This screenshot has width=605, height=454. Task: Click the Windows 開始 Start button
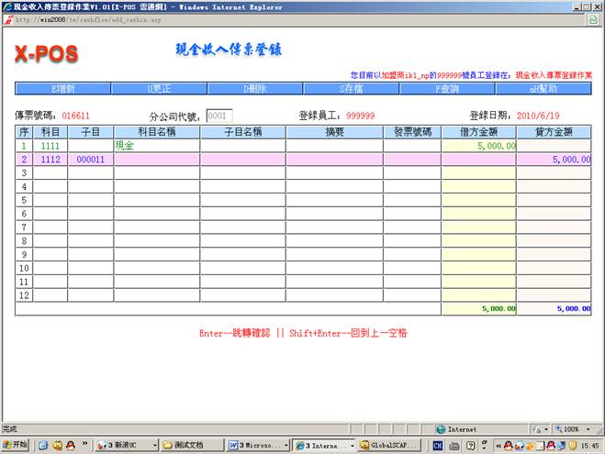point(16,445)
